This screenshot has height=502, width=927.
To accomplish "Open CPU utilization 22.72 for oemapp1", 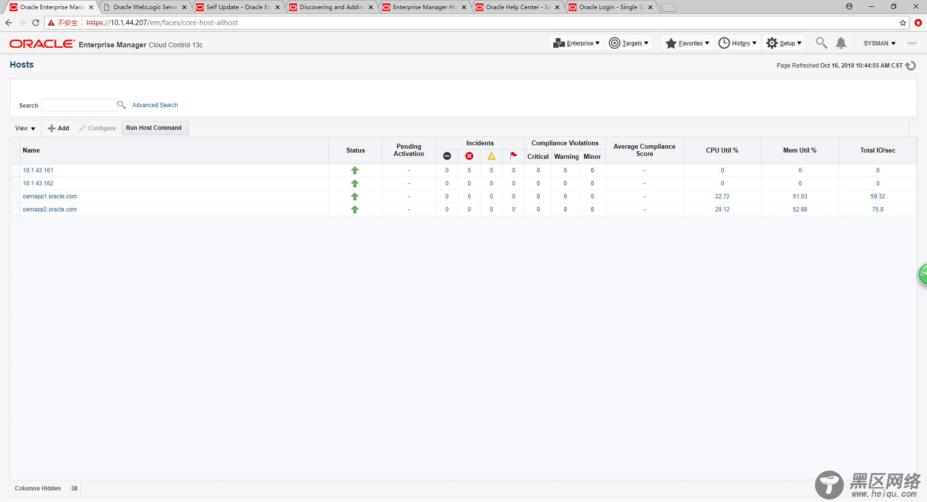I will point(722,196).
